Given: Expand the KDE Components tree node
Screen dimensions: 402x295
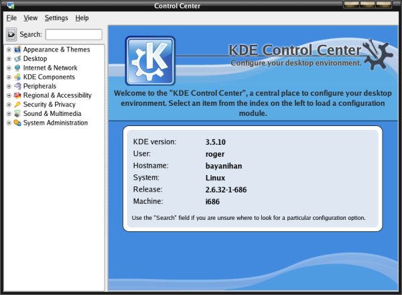Looking at the screenshot, I should (x=9, y=77).
